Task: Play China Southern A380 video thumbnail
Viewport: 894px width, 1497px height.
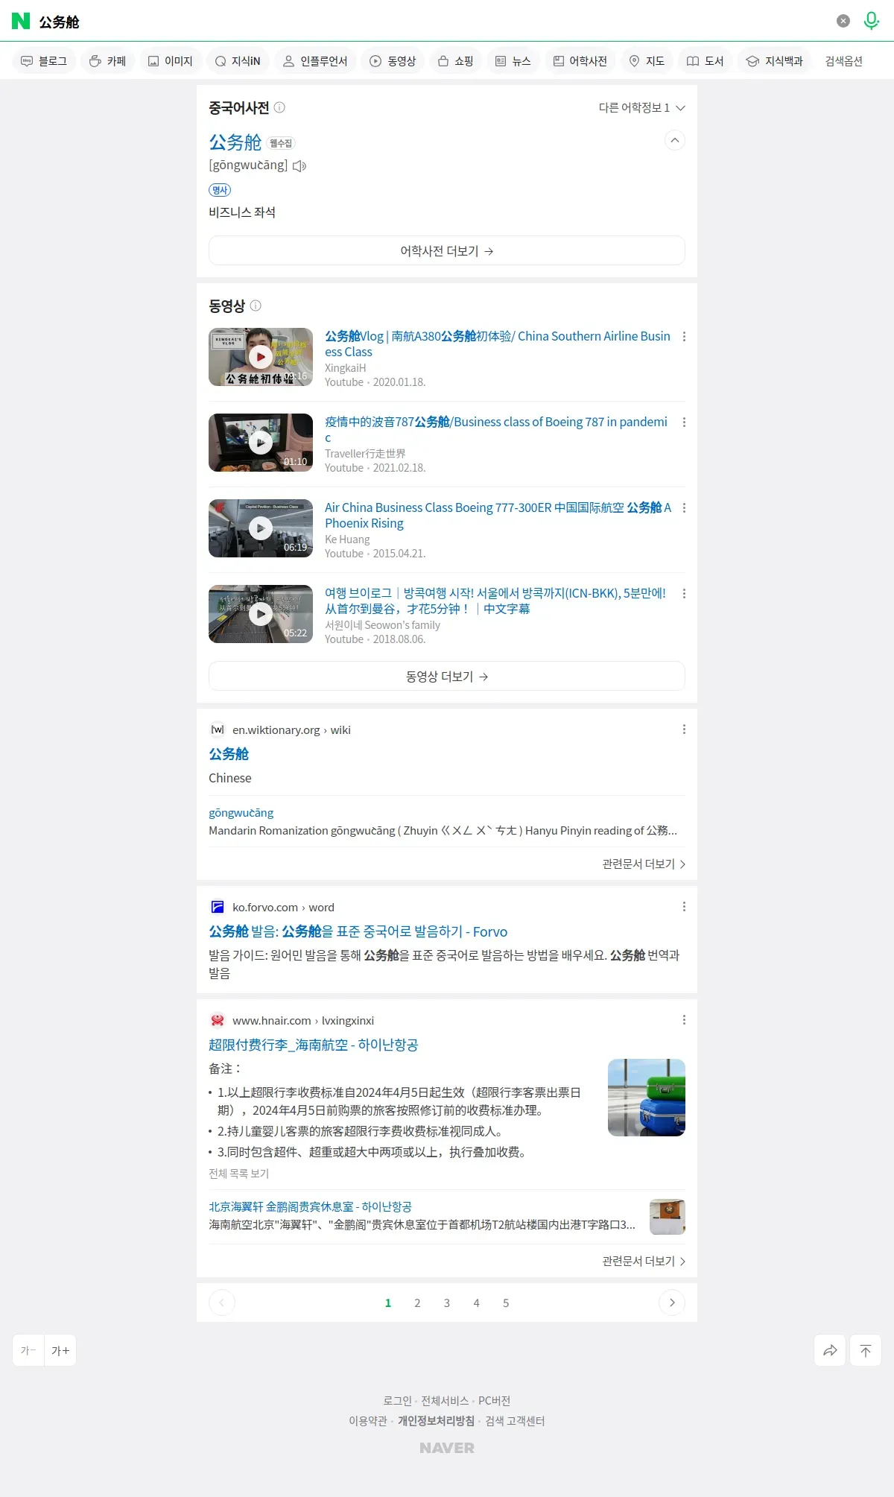Action: pos(261,357)
